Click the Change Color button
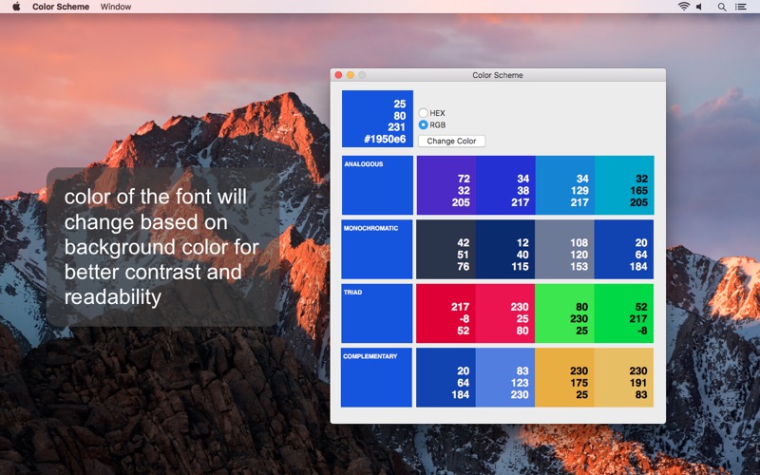Viewport: 760px width, 475px height. tap(451, 141)
